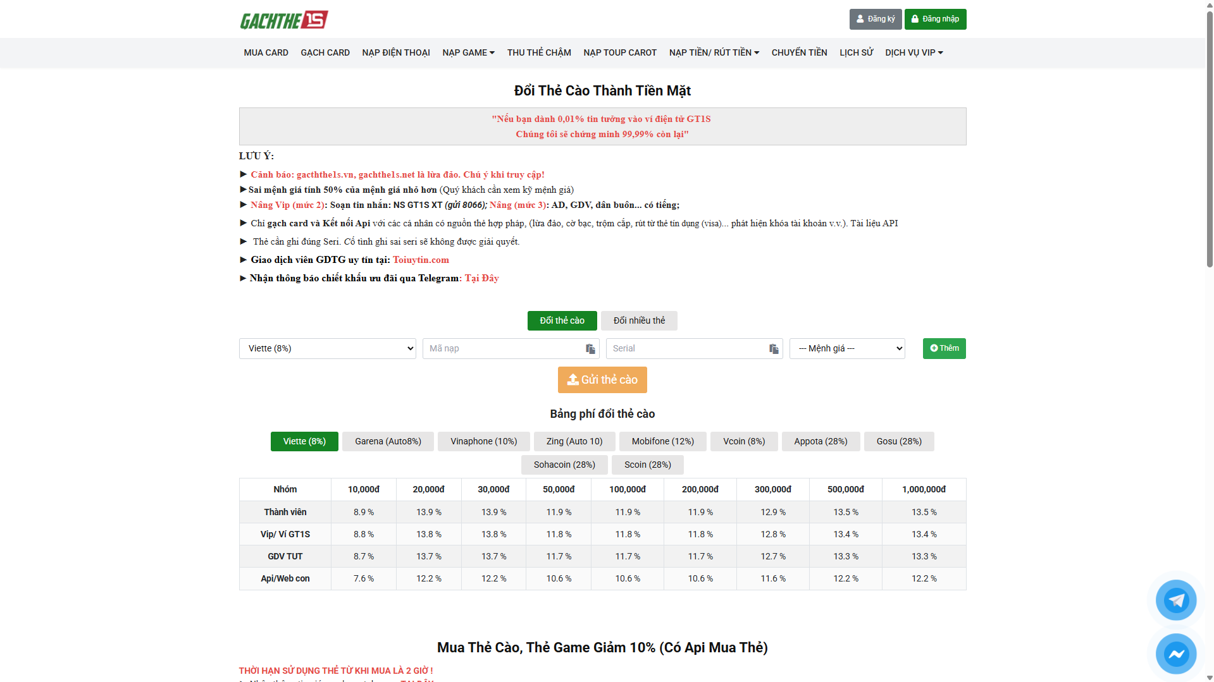Visit the Toiuytin.com link

[421, 260]
